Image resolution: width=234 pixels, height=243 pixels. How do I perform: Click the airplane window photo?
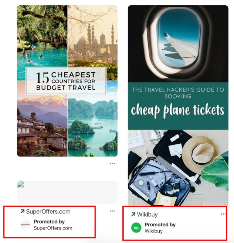point(178,44)
